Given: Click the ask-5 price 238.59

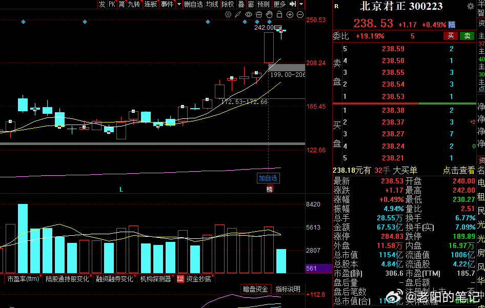Looking at the screenshot, I should 393,49.
